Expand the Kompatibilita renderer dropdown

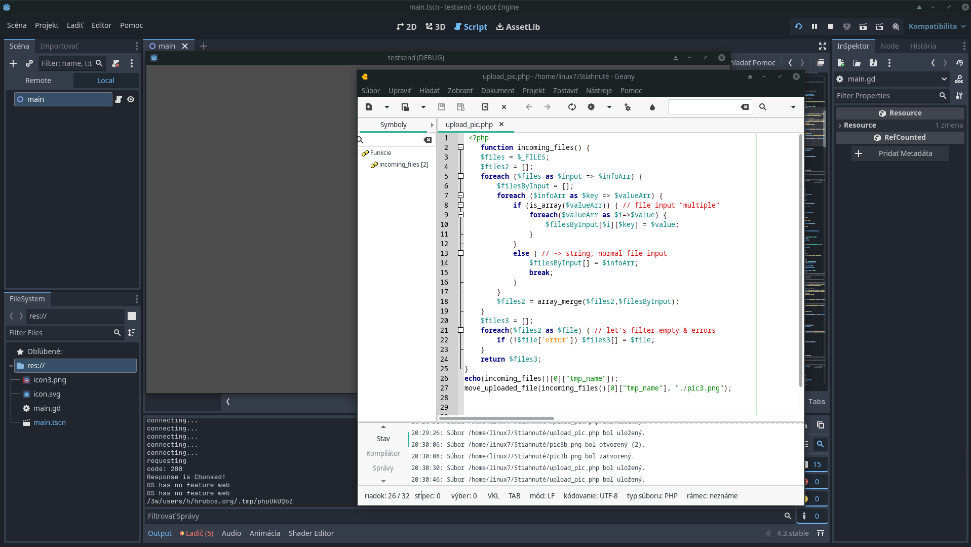[937, 26]
